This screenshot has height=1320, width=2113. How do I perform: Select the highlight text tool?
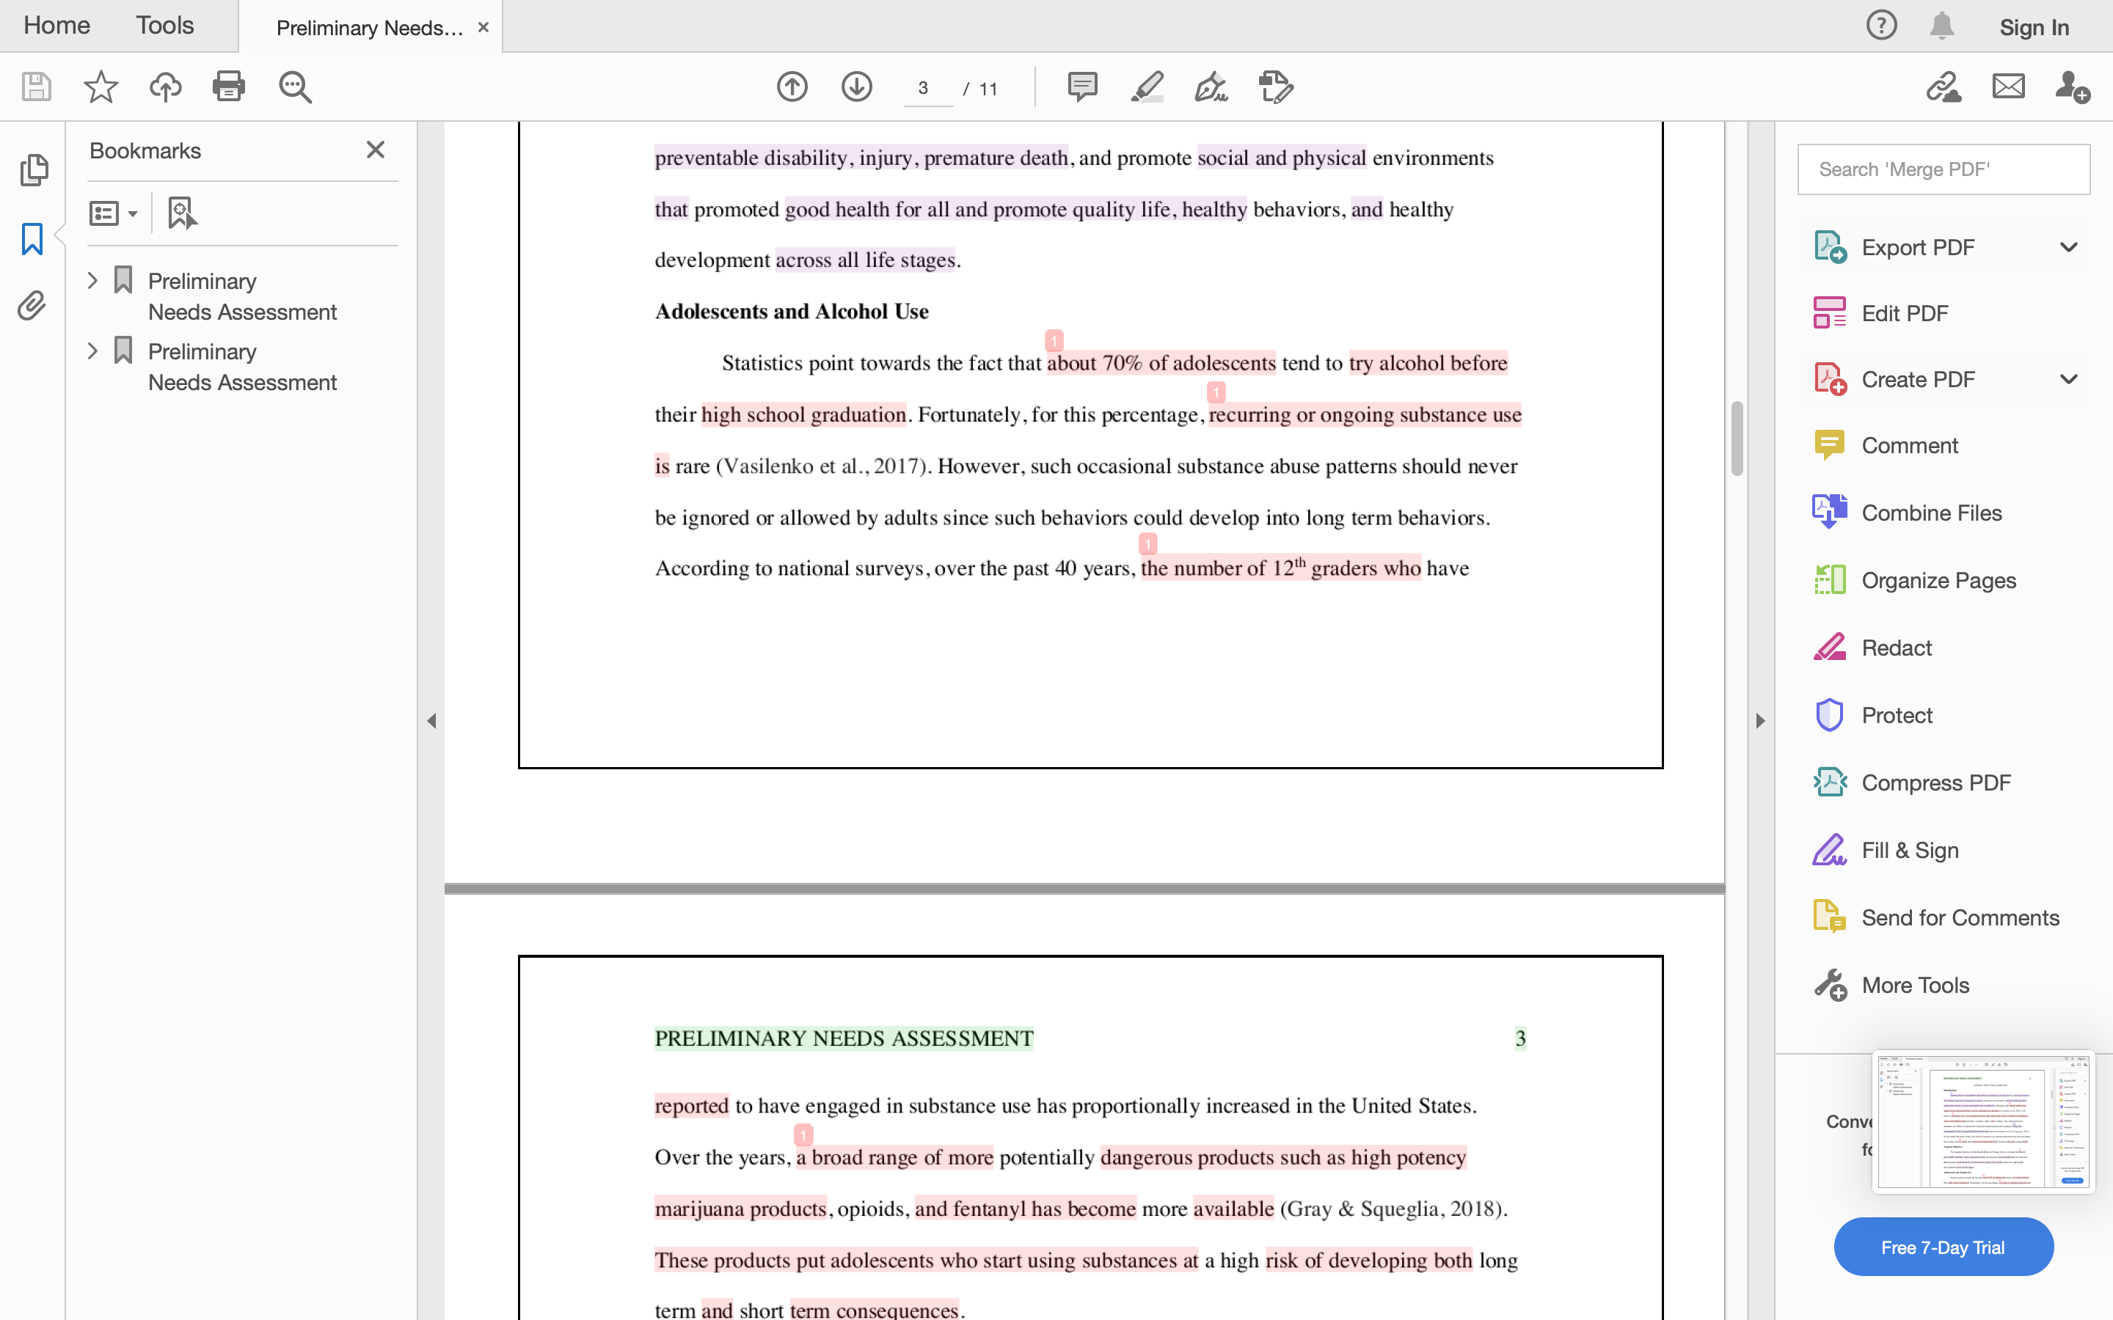click(x=1147, y=87)
